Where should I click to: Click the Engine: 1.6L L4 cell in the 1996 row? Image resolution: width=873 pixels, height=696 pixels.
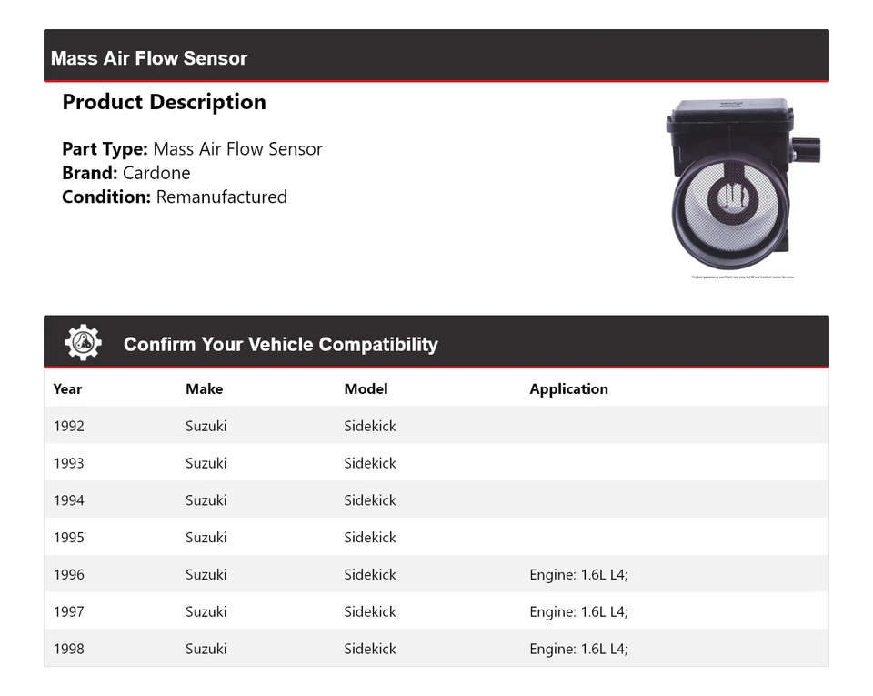click(578, 575)
